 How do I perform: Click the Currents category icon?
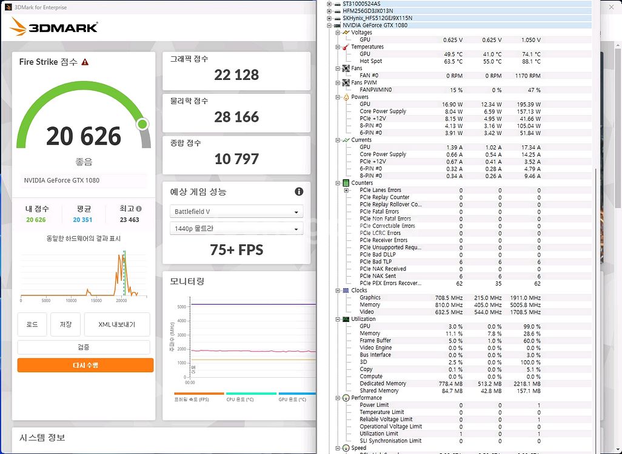coord(346,140)
